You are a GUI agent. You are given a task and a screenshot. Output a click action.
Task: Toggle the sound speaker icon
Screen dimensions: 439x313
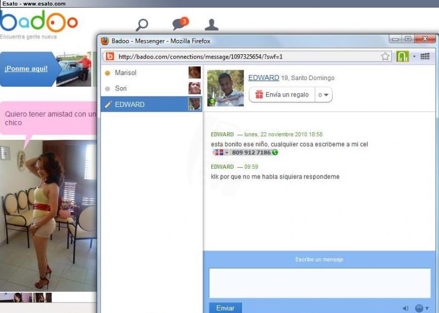coord(406,308)
